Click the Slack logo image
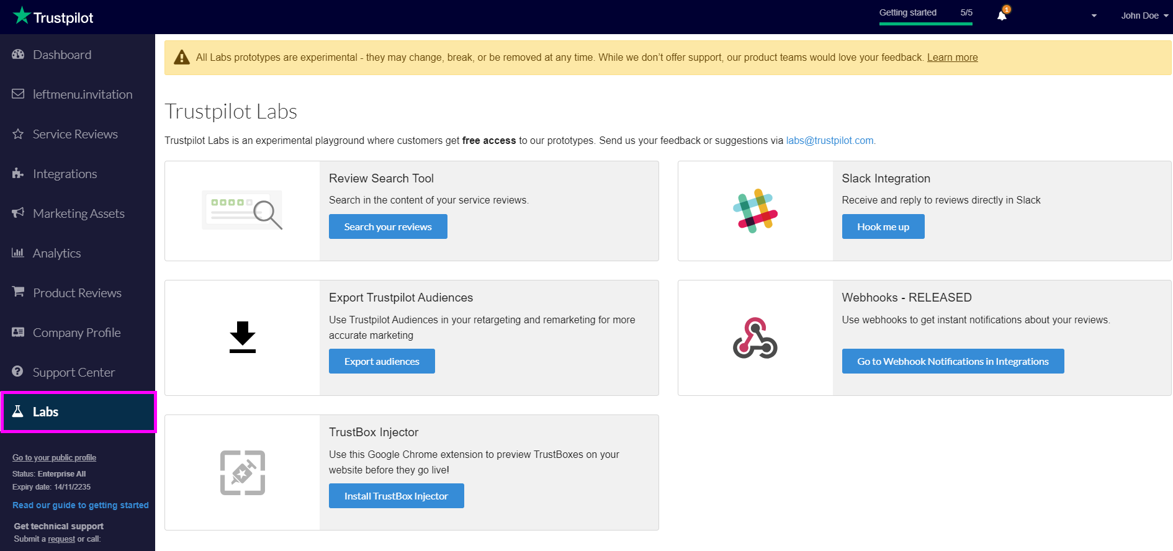This screenshot has height=551, width=1173. tap(755, 211)
